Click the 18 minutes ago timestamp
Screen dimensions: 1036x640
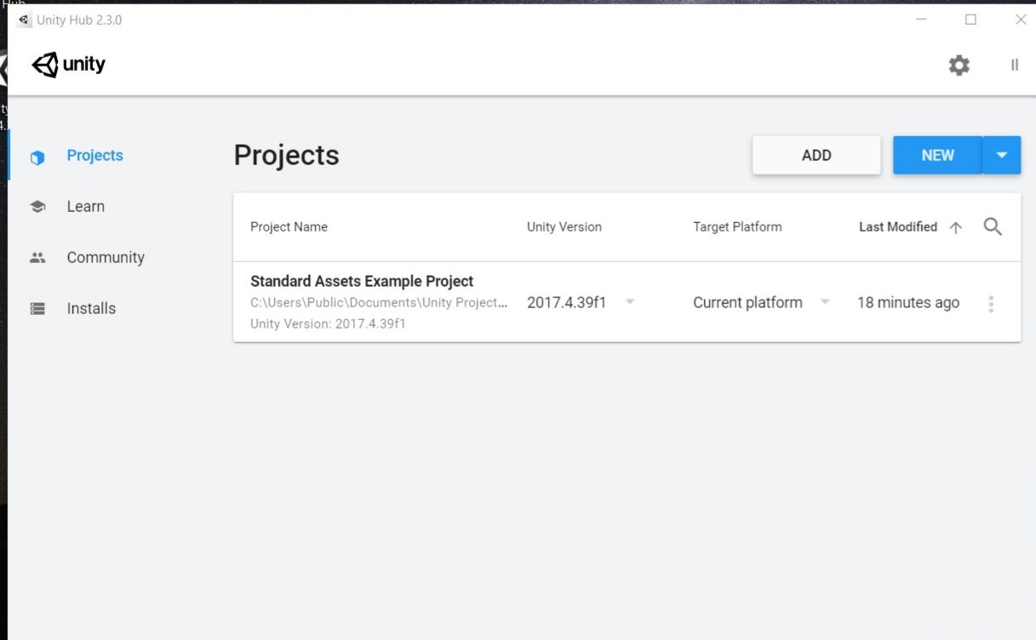tap(908, 303)
